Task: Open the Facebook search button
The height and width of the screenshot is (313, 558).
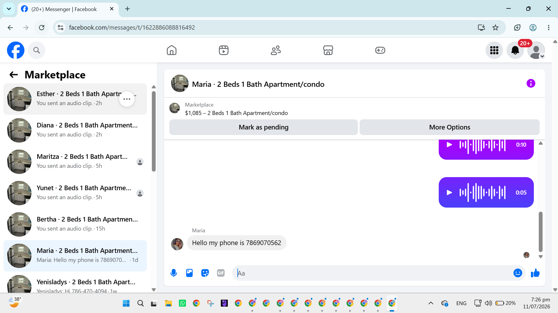Action: [37, 50]
